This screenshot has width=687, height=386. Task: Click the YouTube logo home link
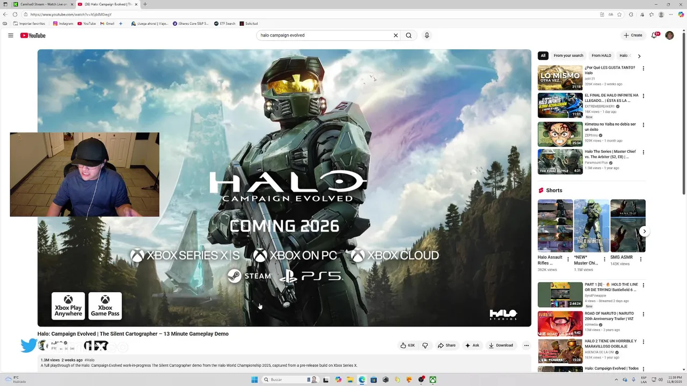click(x=33, y=35)
